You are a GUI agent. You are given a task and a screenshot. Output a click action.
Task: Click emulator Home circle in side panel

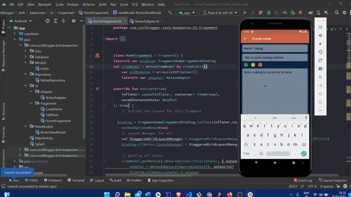pyautogui.click(x=320, y=94)
